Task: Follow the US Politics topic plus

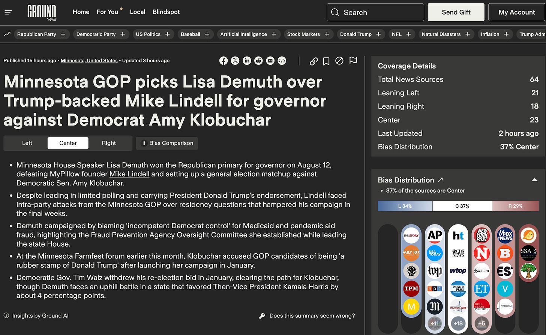Action: tap(168, 34)
